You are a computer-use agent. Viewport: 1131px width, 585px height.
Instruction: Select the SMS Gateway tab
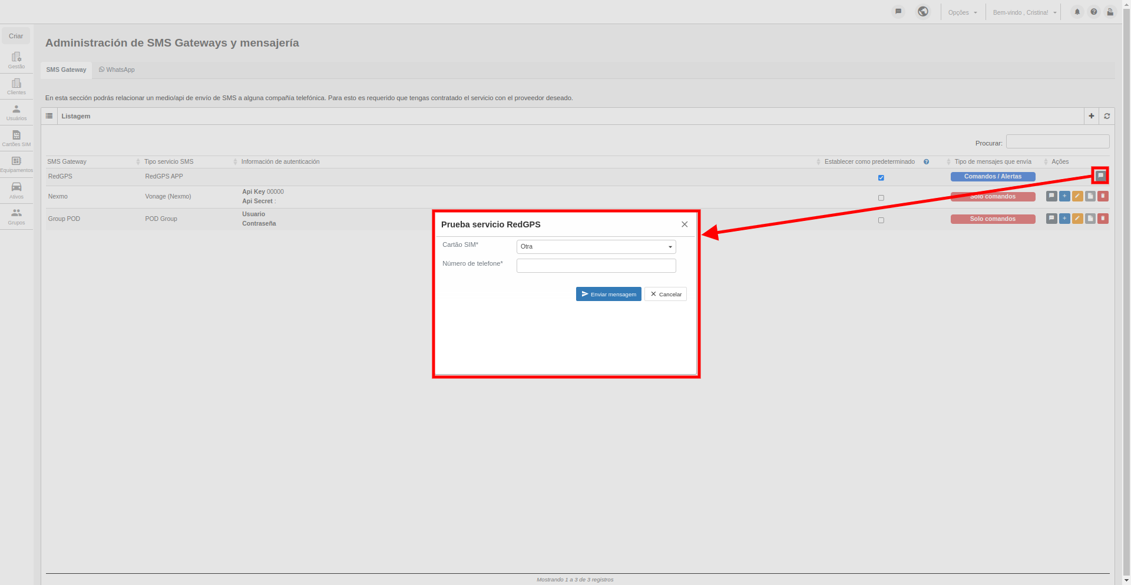tap(66, 70)
